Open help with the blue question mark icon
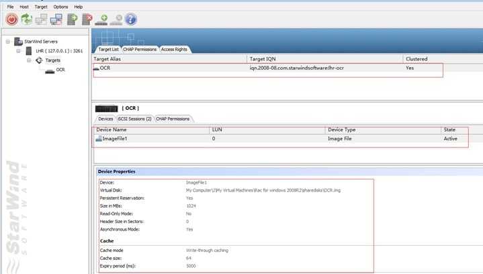The height and width of the screenshot is (274, 483). click(130, 19)
